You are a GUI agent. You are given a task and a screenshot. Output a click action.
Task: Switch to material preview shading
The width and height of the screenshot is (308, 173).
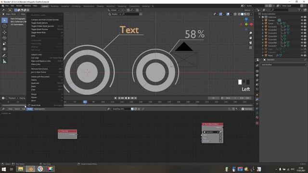[x=245, y=14]
